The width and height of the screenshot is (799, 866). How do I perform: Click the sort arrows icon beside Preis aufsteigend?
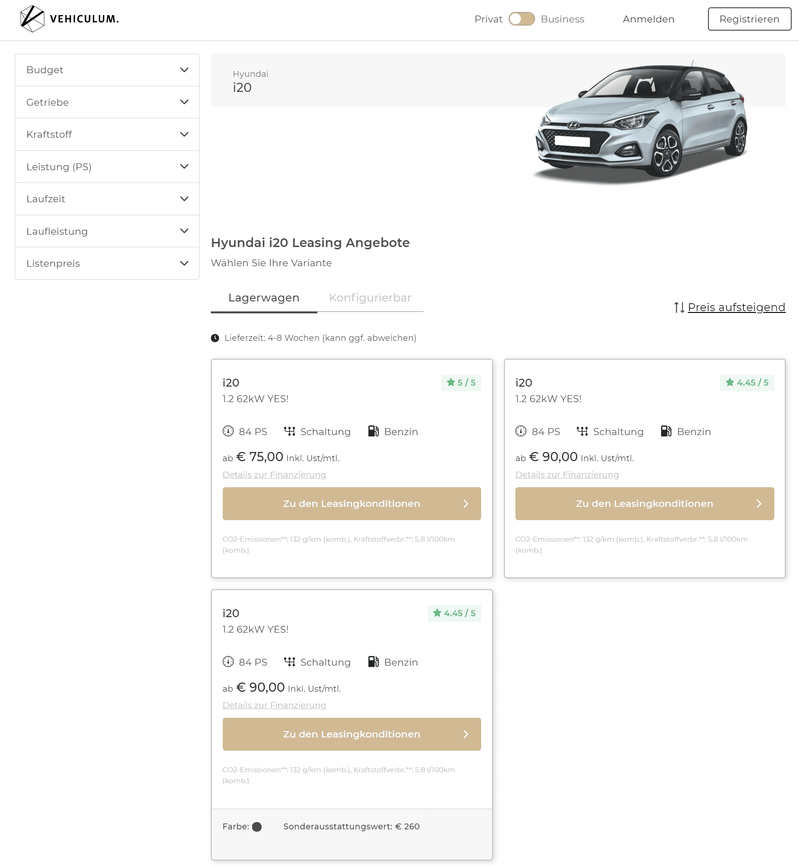[x=679, y=307]
